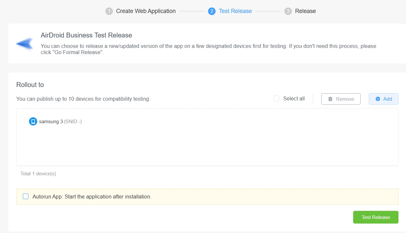Open the Test Release step label
The image size is (406, 233).
click(235, 11)
